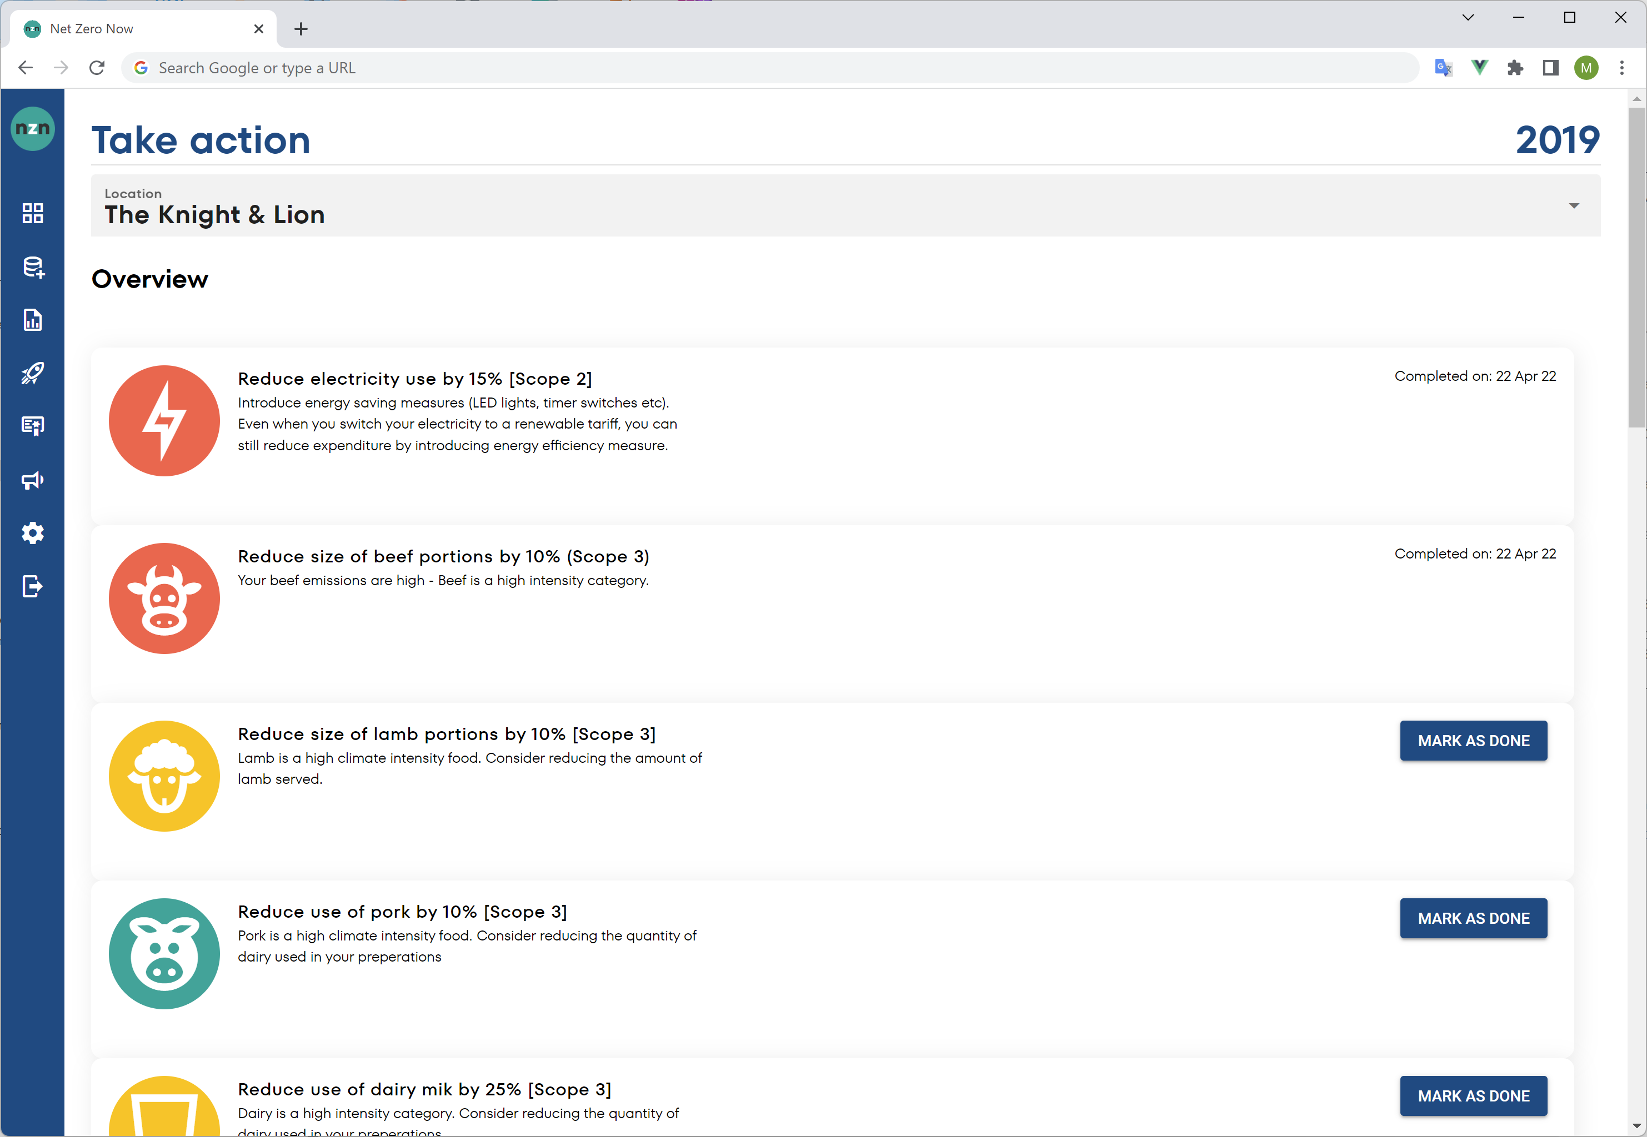Viewport: 1647px width, 1137px height.
Task: Mark pork reduction action as done
Action: coord(1473,918)
